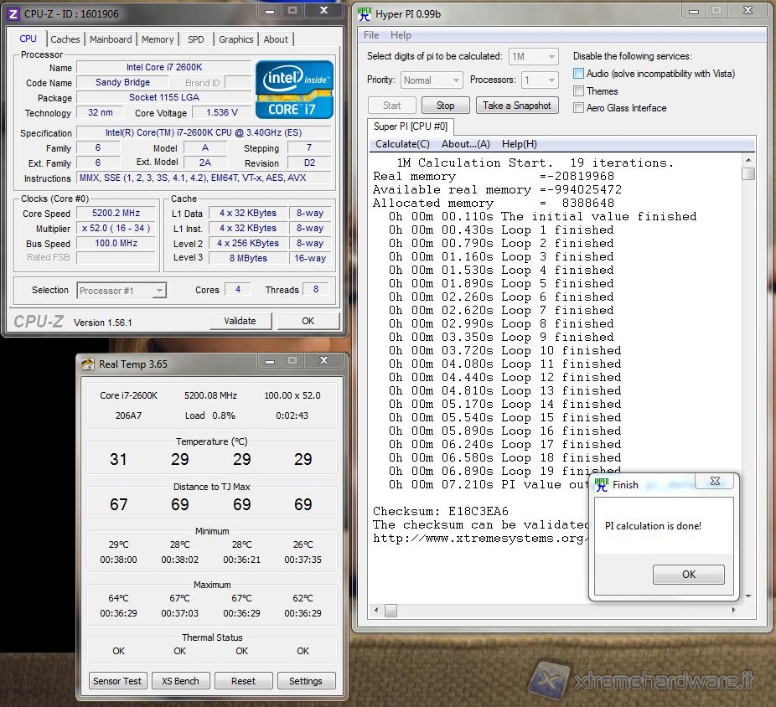The height and width of the screenshot is (707, 776).
Task: Check the Aero Glass Interface option
Action: (x=578, y=107)
